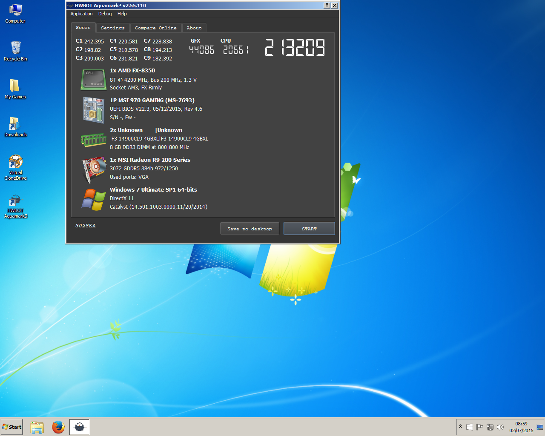The width and height of the screenshot is (545, 436).
Task: Click the 1x MSI Radeon R9 200 Series heading
Action: (x=150, y=160)
